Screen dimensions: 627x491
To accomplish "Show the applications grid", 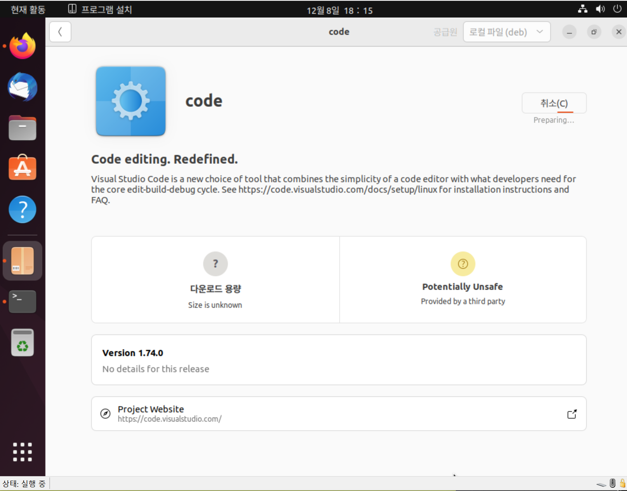I will pos(23,452).
